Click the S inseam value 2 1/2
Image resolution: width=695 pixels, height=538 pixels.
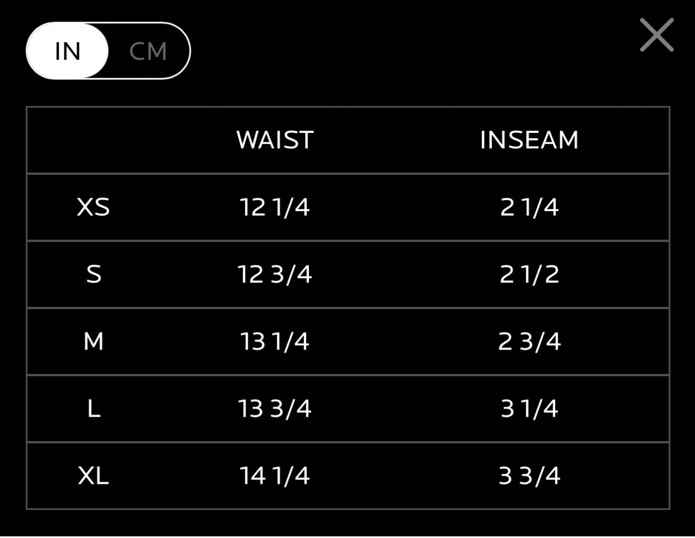[529, 274]
